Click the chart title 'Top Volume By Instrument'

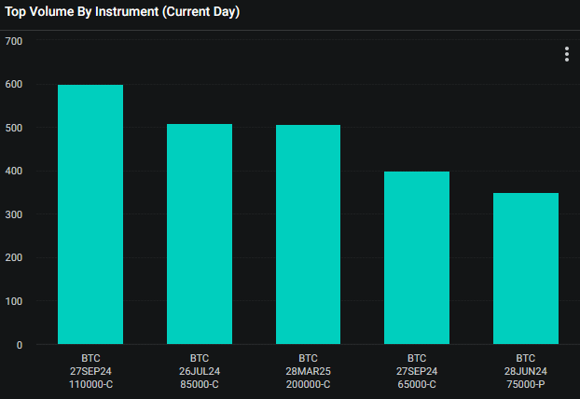coord(123,13)
